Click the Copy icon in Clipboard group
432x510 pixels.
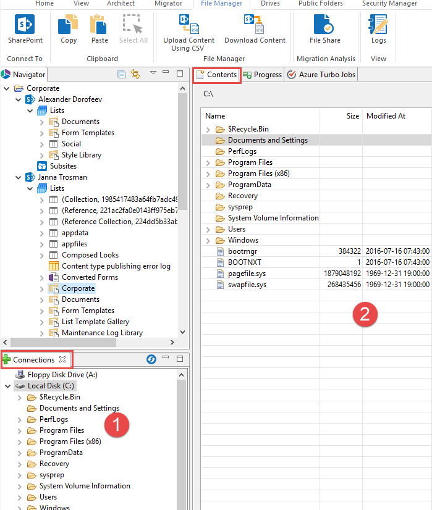click(x=69, y=25)
